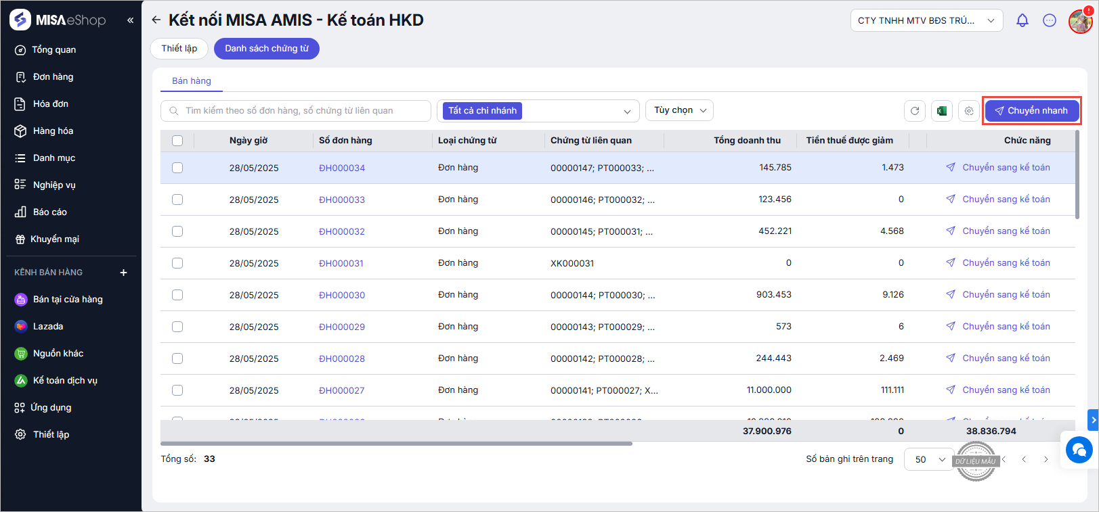
Task: Open the more options circle icon in header
Action: point(1050,20)
